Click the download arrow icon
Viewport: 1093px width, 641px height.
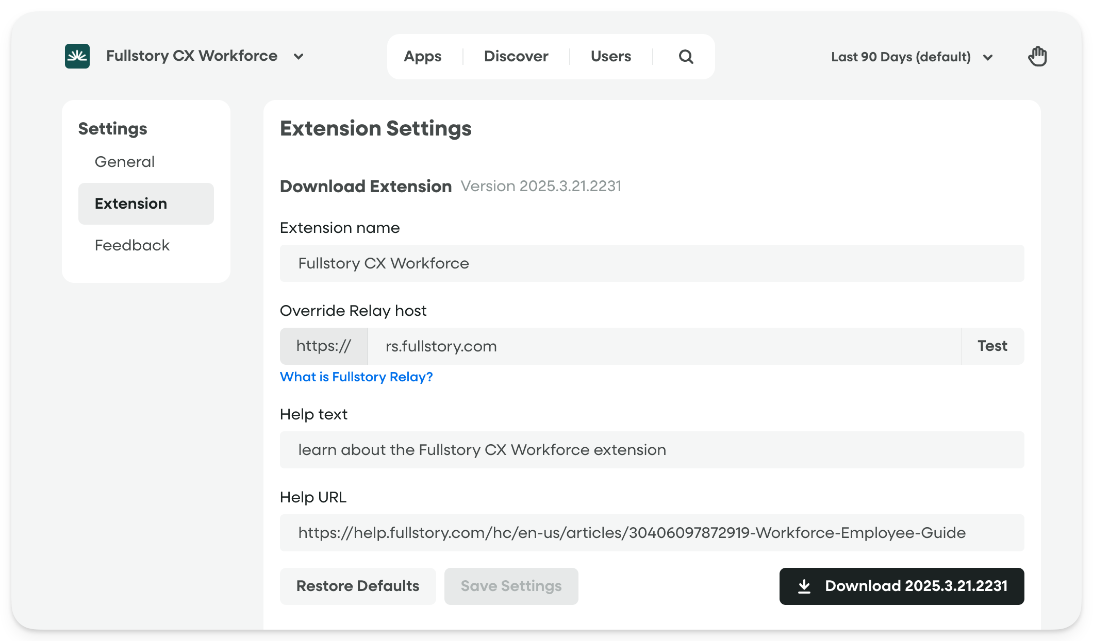click(x=804, y=586)
